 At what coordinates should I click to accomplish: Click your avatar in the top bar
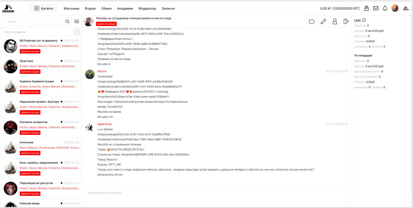(x=395, y=8)
